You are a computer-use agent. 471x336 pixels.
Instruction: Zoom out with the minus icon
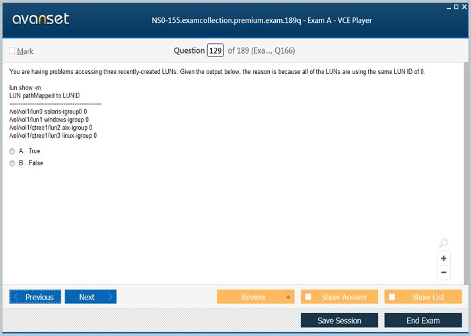(x=443, y=272)
